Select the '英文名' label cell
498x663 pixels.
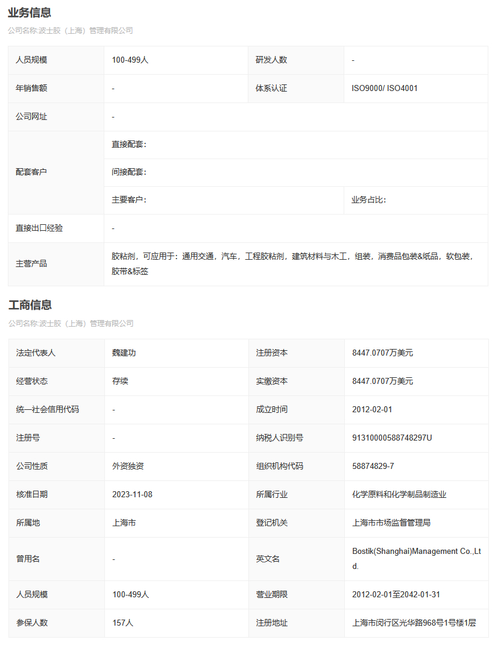tap(296, 559)
